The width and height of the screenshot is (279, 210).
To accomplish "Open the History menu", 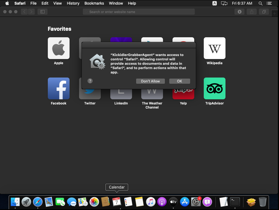I will [73, 3].
